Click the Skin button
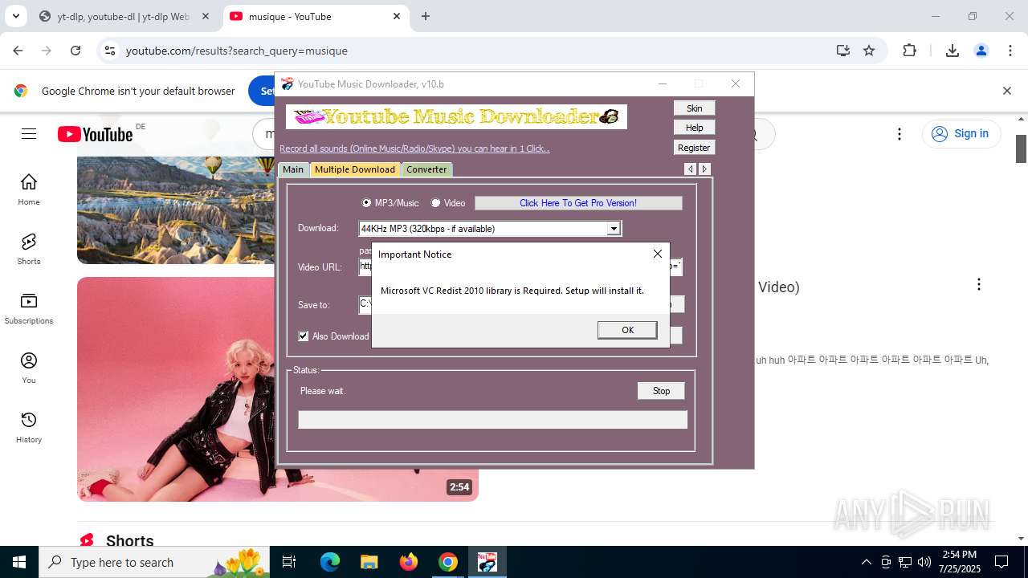 click(694, 108)
